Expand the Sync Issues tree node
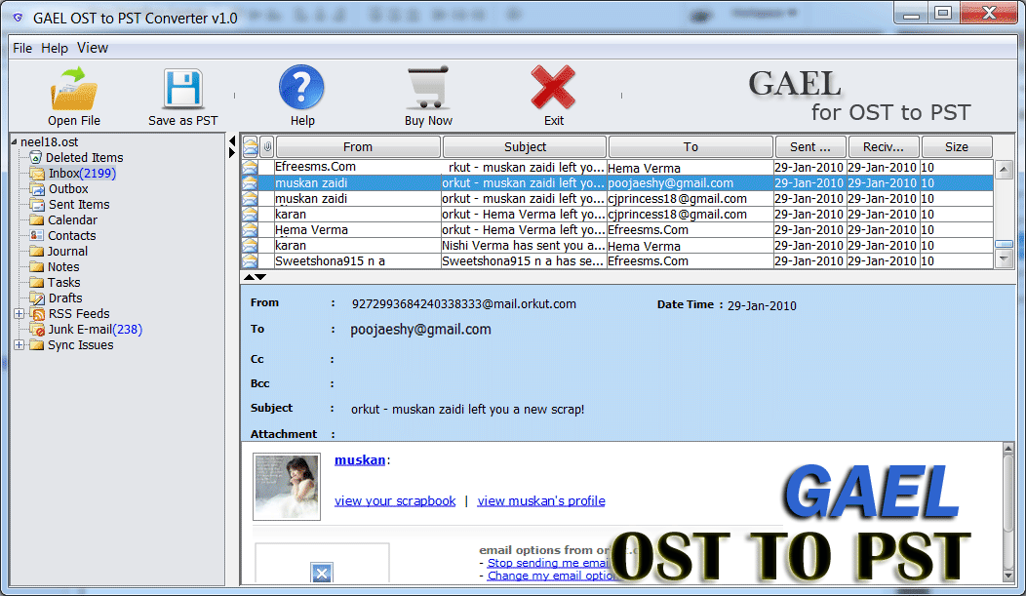Screen dimensions: 1026x596 [19, 345]
